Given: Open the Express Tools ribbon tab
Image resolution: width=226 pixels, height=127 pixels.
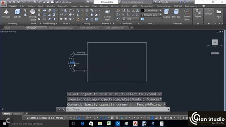Looking at the screenshot, I should [147, 6].
